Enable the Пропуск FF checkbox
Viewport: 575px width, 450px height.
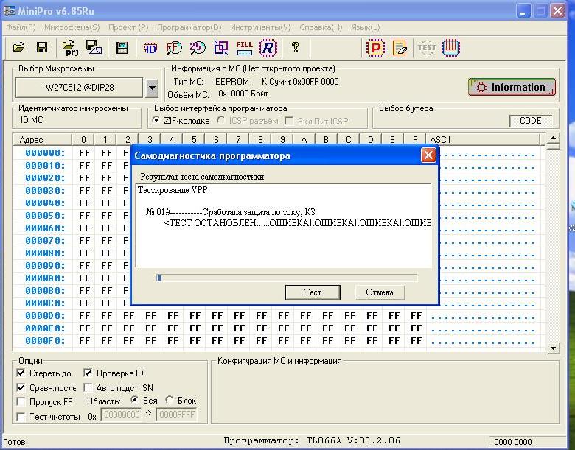pyautogui.click(x=21, y=401)
